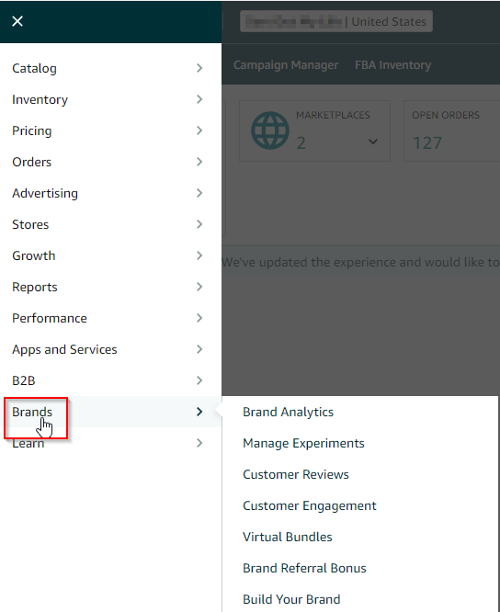Viewport: 500px width, 612px height.
Task: Click the chevron beside Brands
Action: pos(199,412)
